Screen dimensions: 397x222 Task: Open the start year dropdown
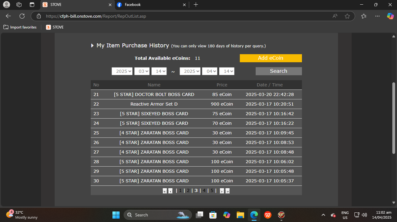tap(122, 71)
